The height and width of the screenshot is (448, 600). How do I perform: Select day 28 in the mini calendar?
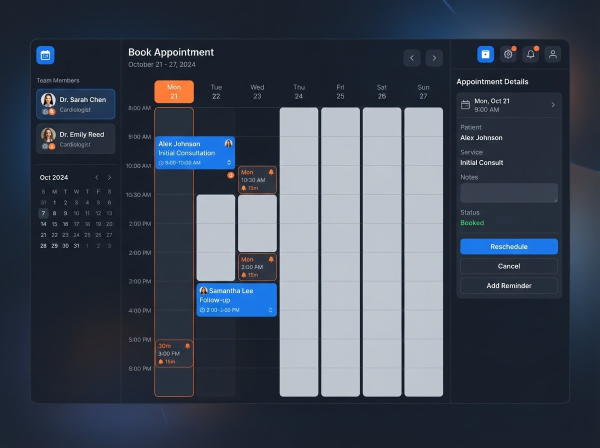click(43, 246)
